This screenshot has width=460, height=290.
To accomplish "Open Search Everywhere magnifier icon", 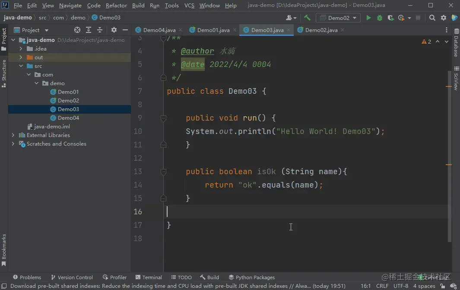I will coord(432,18).
